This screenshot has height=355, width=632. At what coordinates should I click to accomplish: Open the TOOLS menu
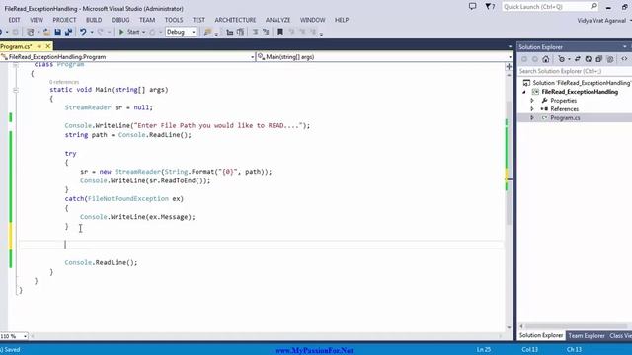(174, 20)
